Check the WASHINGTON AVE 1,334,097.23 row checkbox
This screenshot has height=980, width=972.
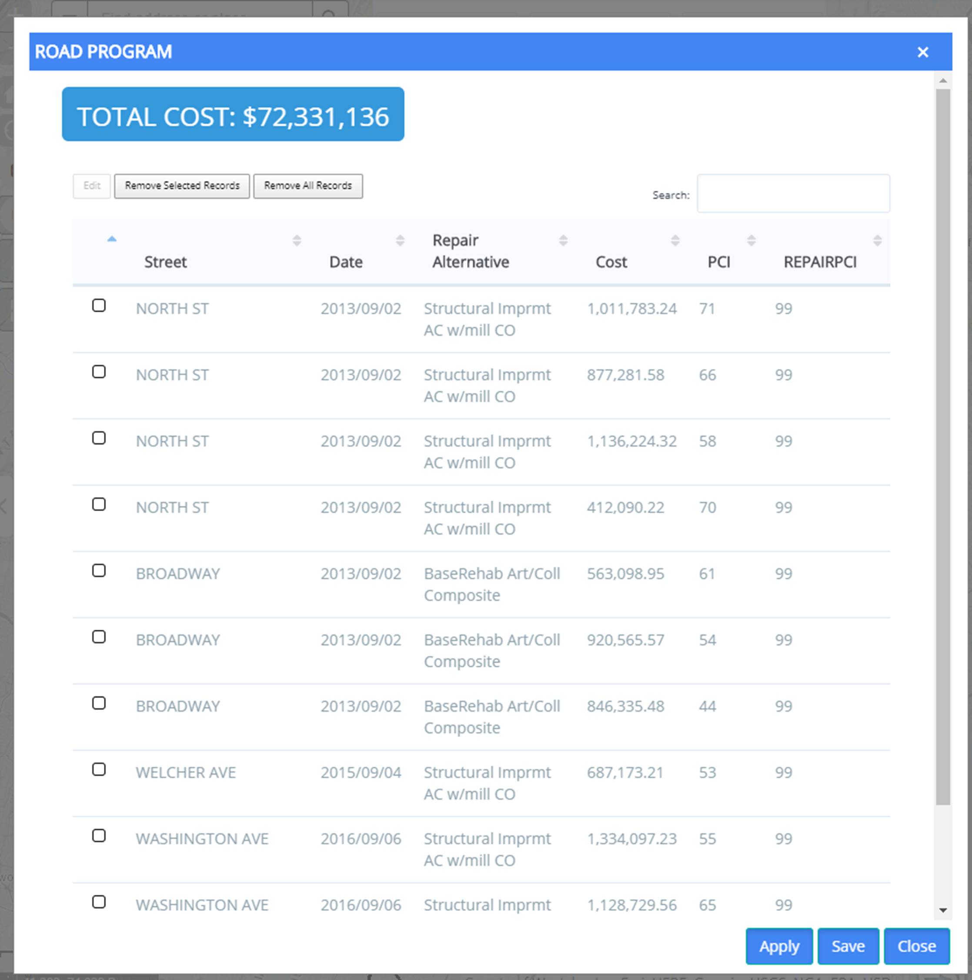click(99, 835)
